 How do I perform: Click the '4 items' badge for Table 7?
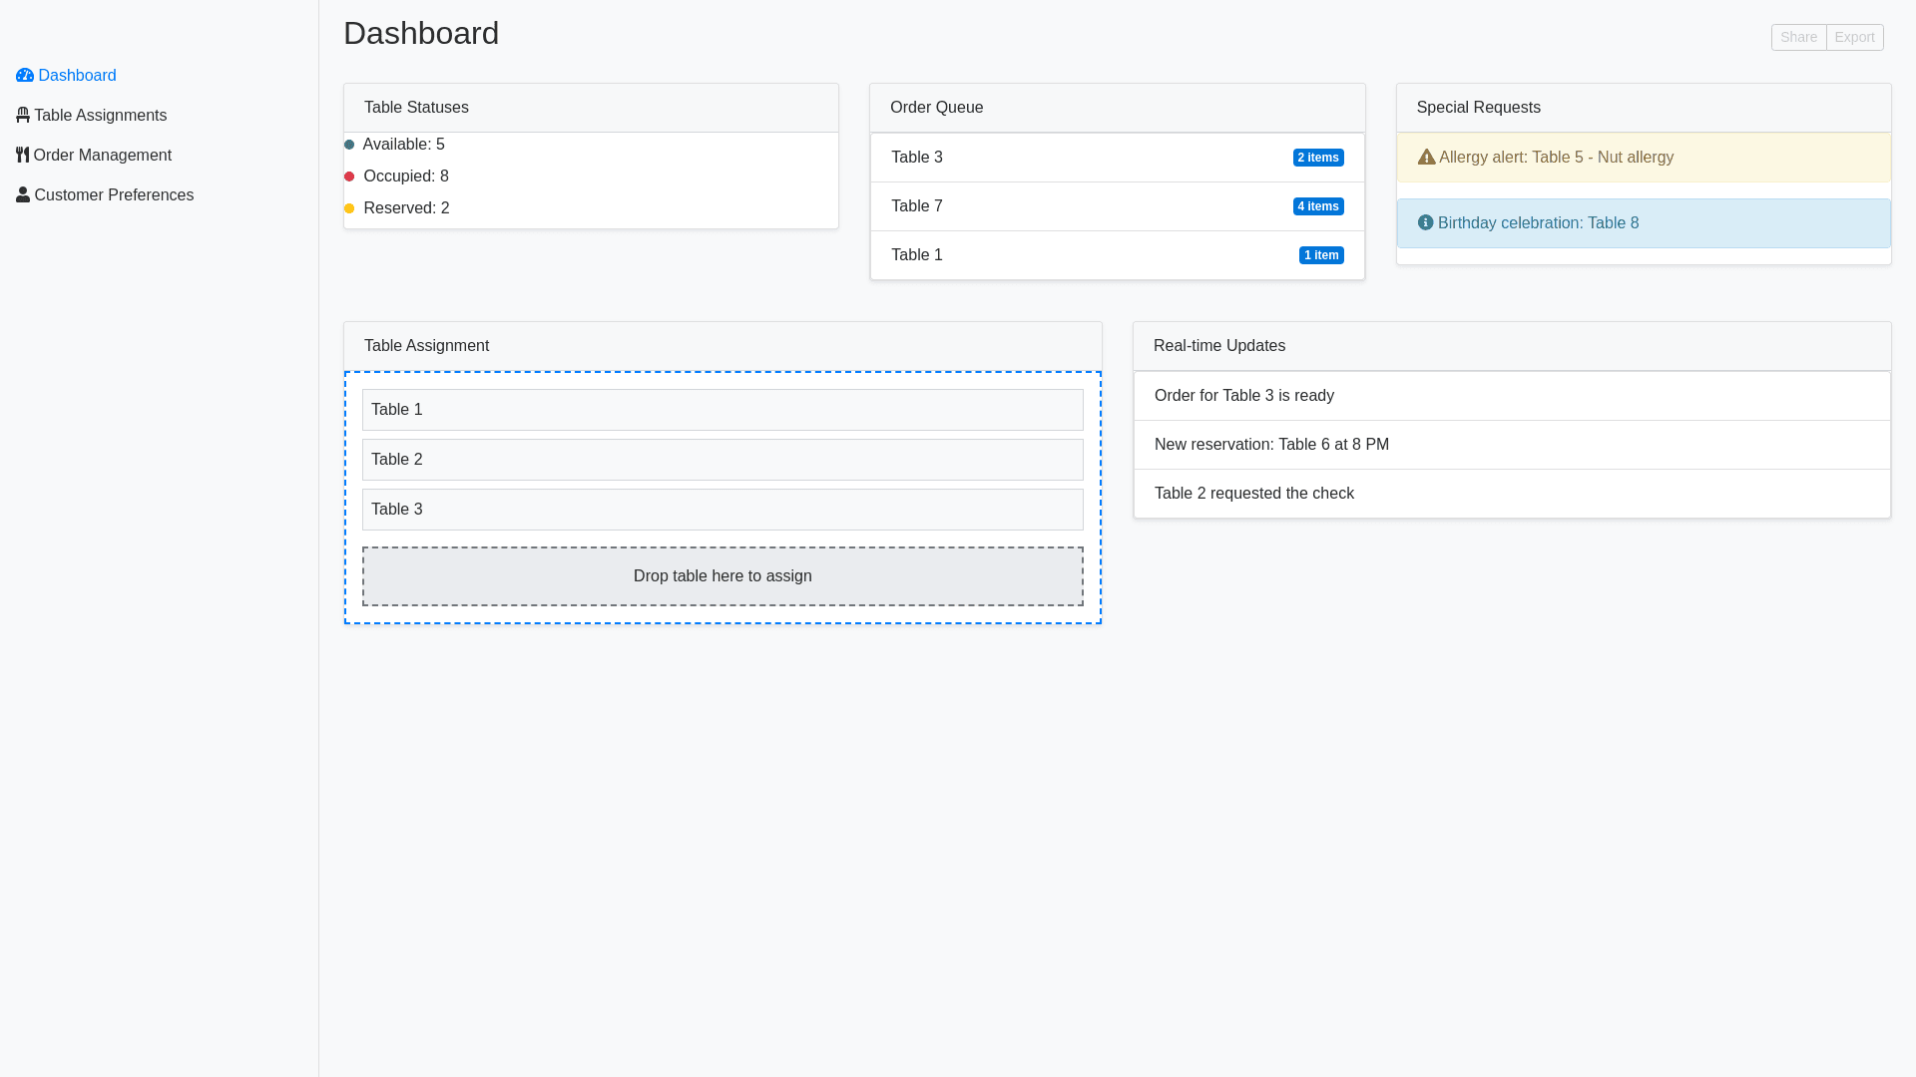pyautogui.click(x=1318, y=206)
